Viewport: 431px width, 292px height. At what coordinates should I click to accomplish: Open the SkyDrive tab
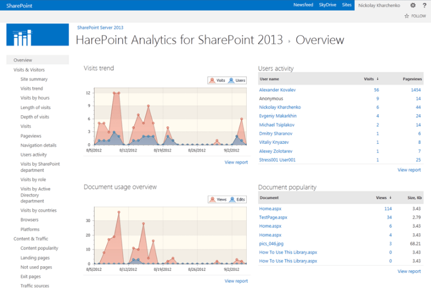tap(327, 4)
